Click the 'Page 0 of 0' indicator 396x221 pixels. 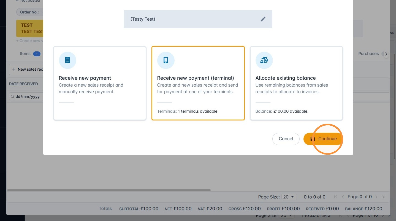tap(360, 197)
